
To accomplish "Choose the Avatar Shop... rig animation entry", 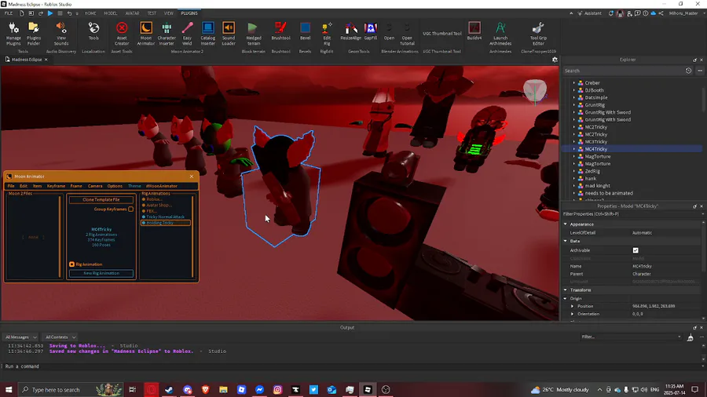I will (159, 205).
